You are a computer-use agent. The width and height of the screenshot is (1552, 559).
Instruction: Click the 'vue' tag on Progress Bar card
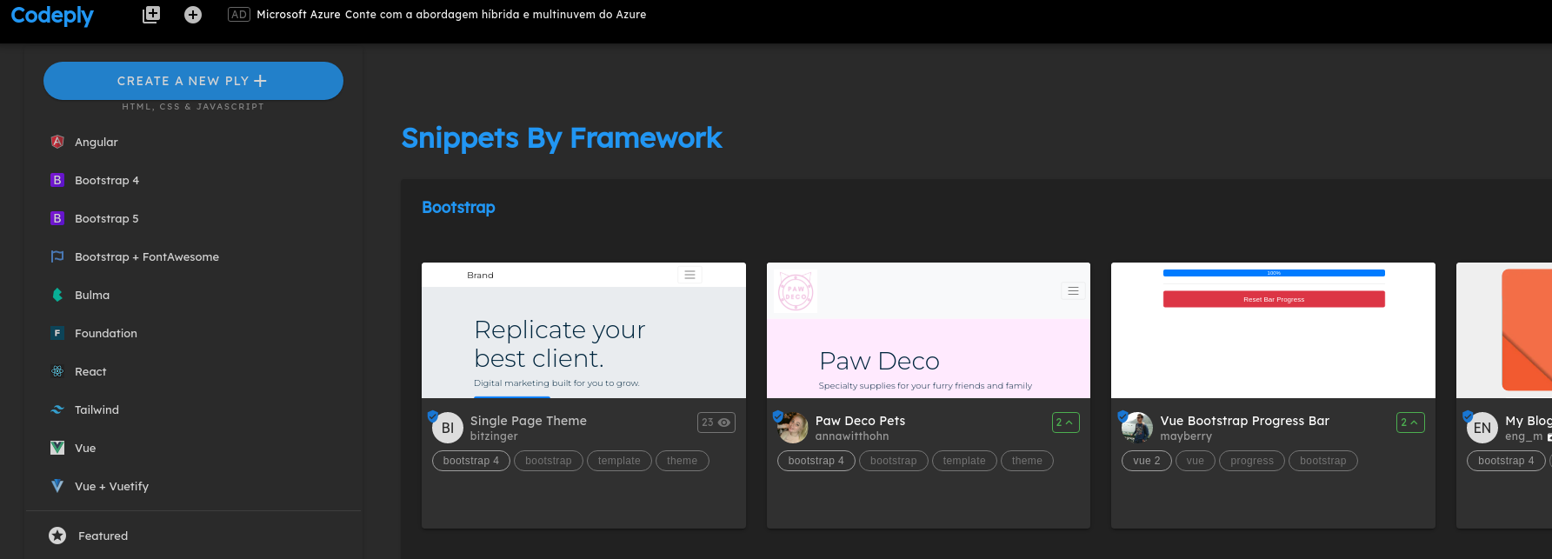click(x=1196, y=461)
